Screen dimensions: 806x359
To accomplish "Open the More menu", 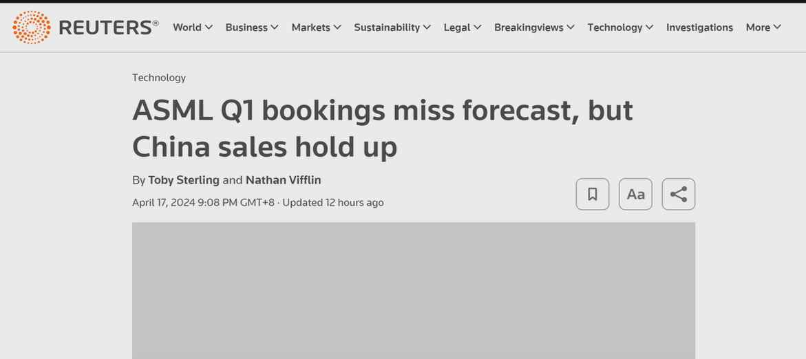I will (x=763, y=28).
